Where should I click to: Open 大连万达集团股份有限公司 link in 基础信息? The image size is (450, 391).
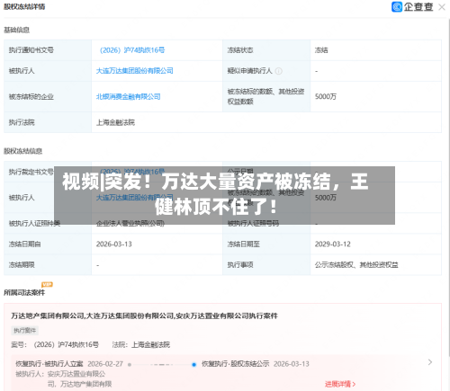(134, 71)
